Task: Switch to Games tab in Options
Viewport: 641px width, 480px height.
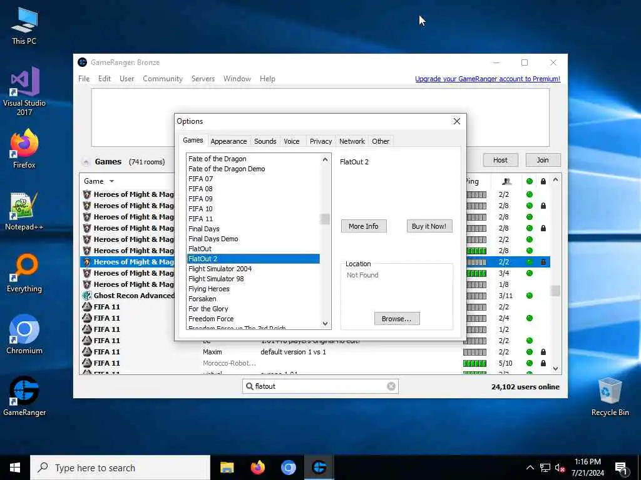Action: (193, 141)
